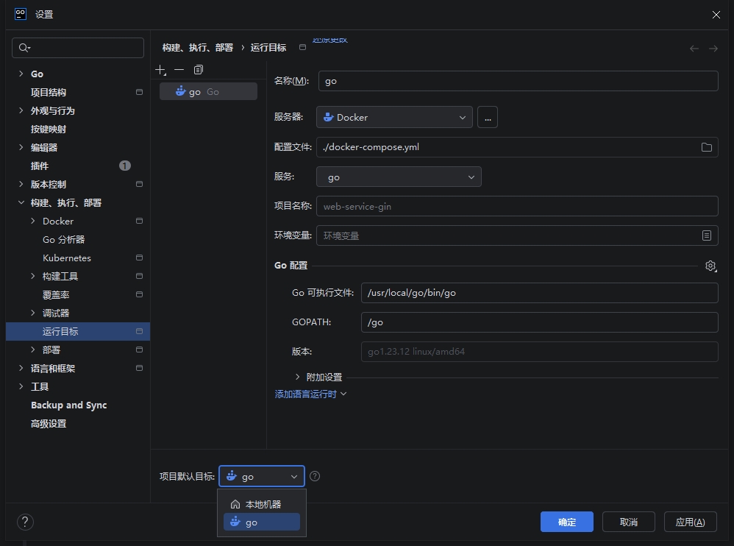Select the go option in popup list

point(261,522)
